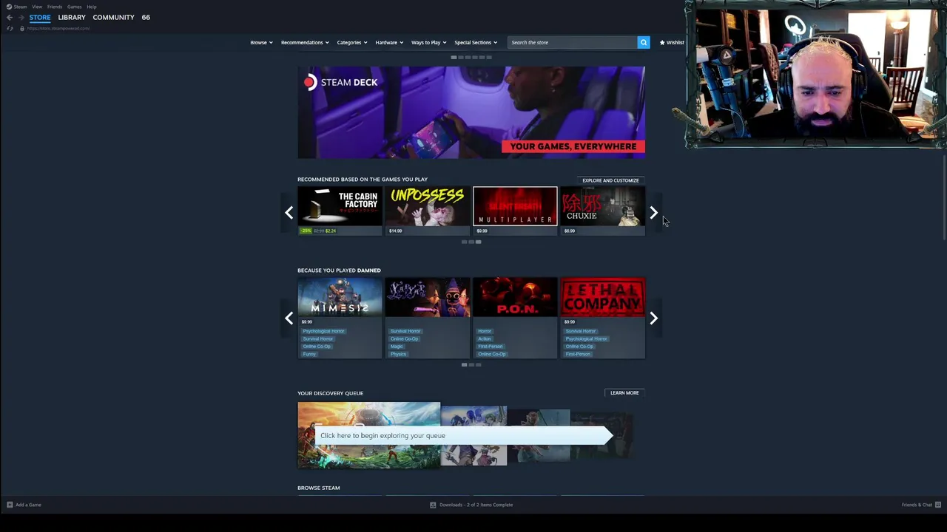Show next recommended games with right arrow
Viewport: 947px width, 532px height.
(x=653, y=213)
